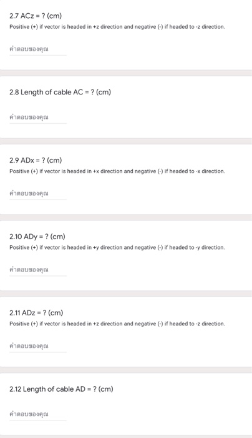The height and width of the screenshot is (438, 252).
Task: Click the answer field for 2.10 ADy
Action: (x=38, y=270)
